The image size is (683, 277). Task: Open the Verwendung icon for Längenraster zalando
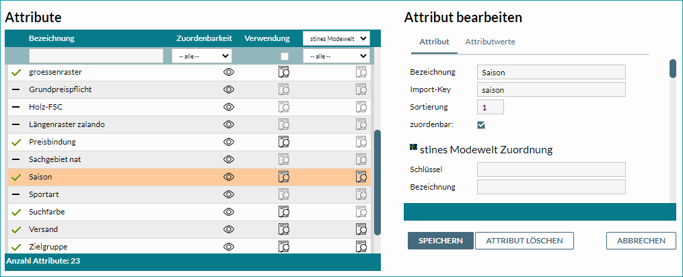point(284,124)
